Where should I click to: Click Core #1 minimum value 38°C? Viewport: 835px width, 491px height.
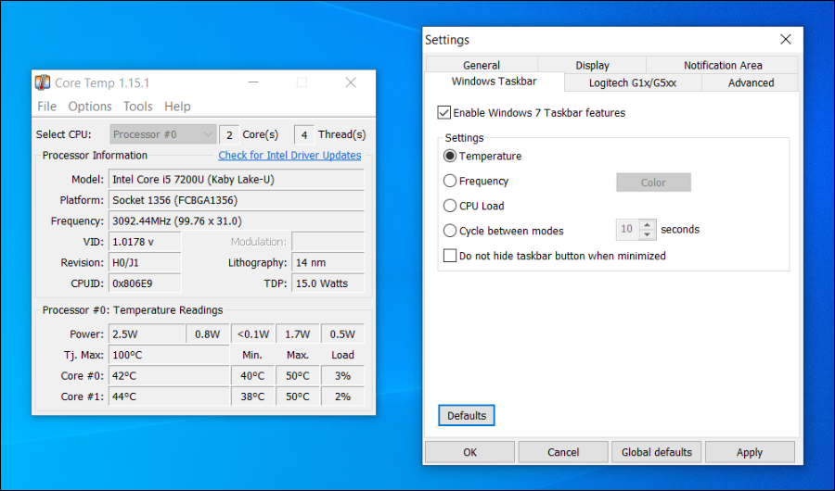coord(252,397)
